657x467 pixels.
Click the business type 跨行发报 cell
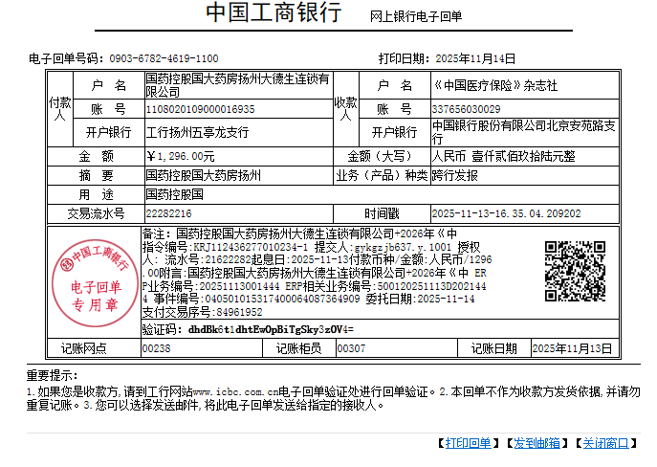click(x=455, y=175)
